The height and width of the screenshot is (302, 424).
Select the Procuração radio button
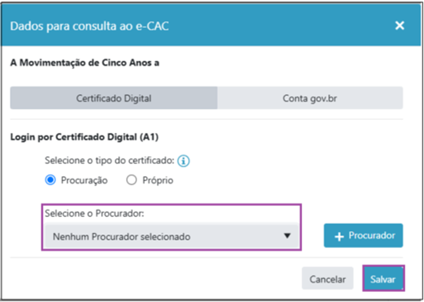[x=50, y=180]
